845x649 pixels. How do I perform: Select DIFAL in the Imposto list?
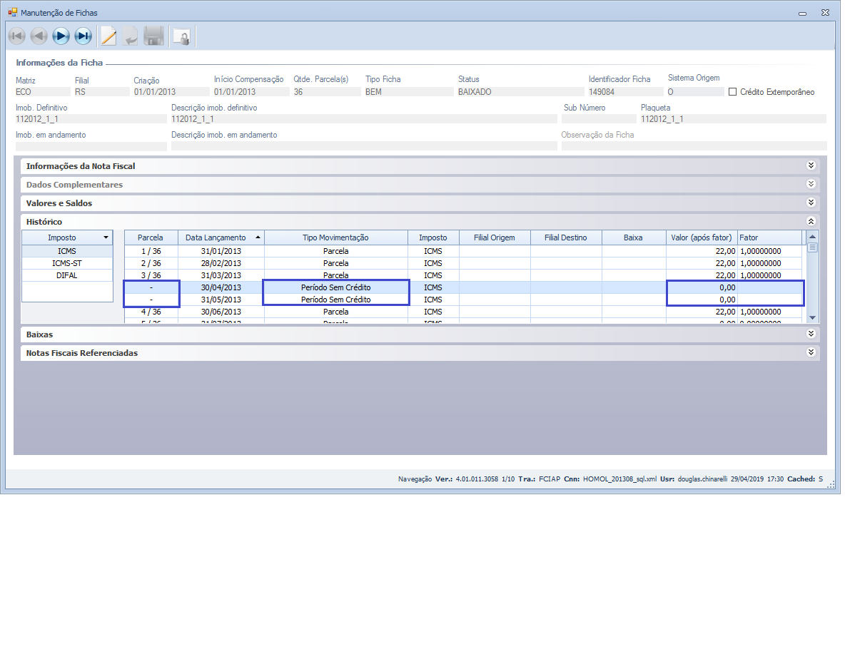[67, 275]
